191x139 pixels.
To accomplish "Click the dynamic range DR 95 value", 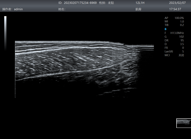I will click(x=182, y=41).
